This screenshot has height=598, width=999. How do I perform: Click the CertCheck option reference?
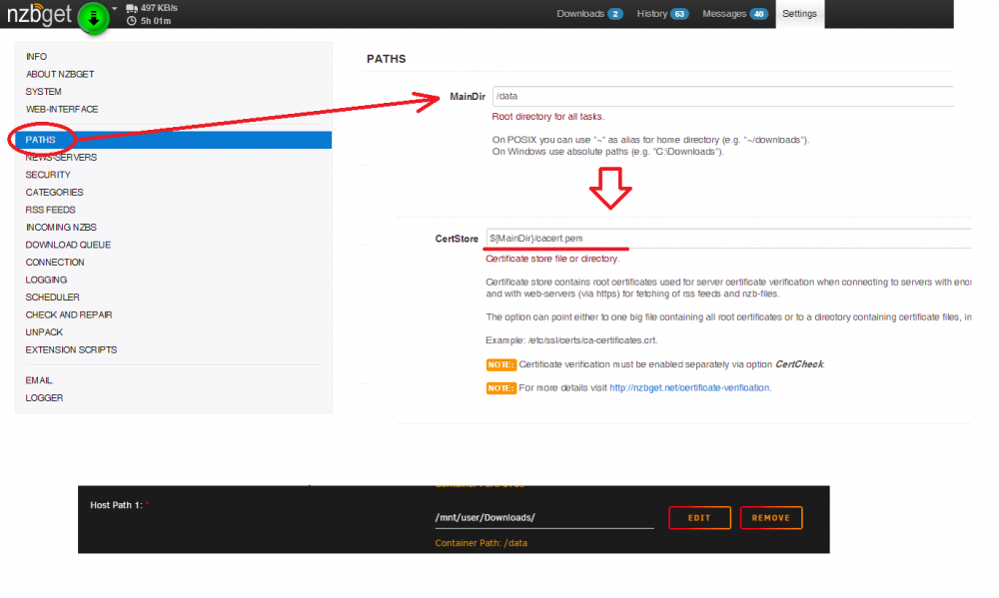point(799,364)
